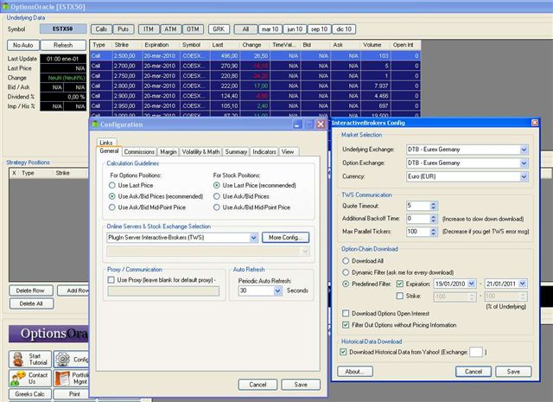Open the Currency dropdown

tap(523, 175)
